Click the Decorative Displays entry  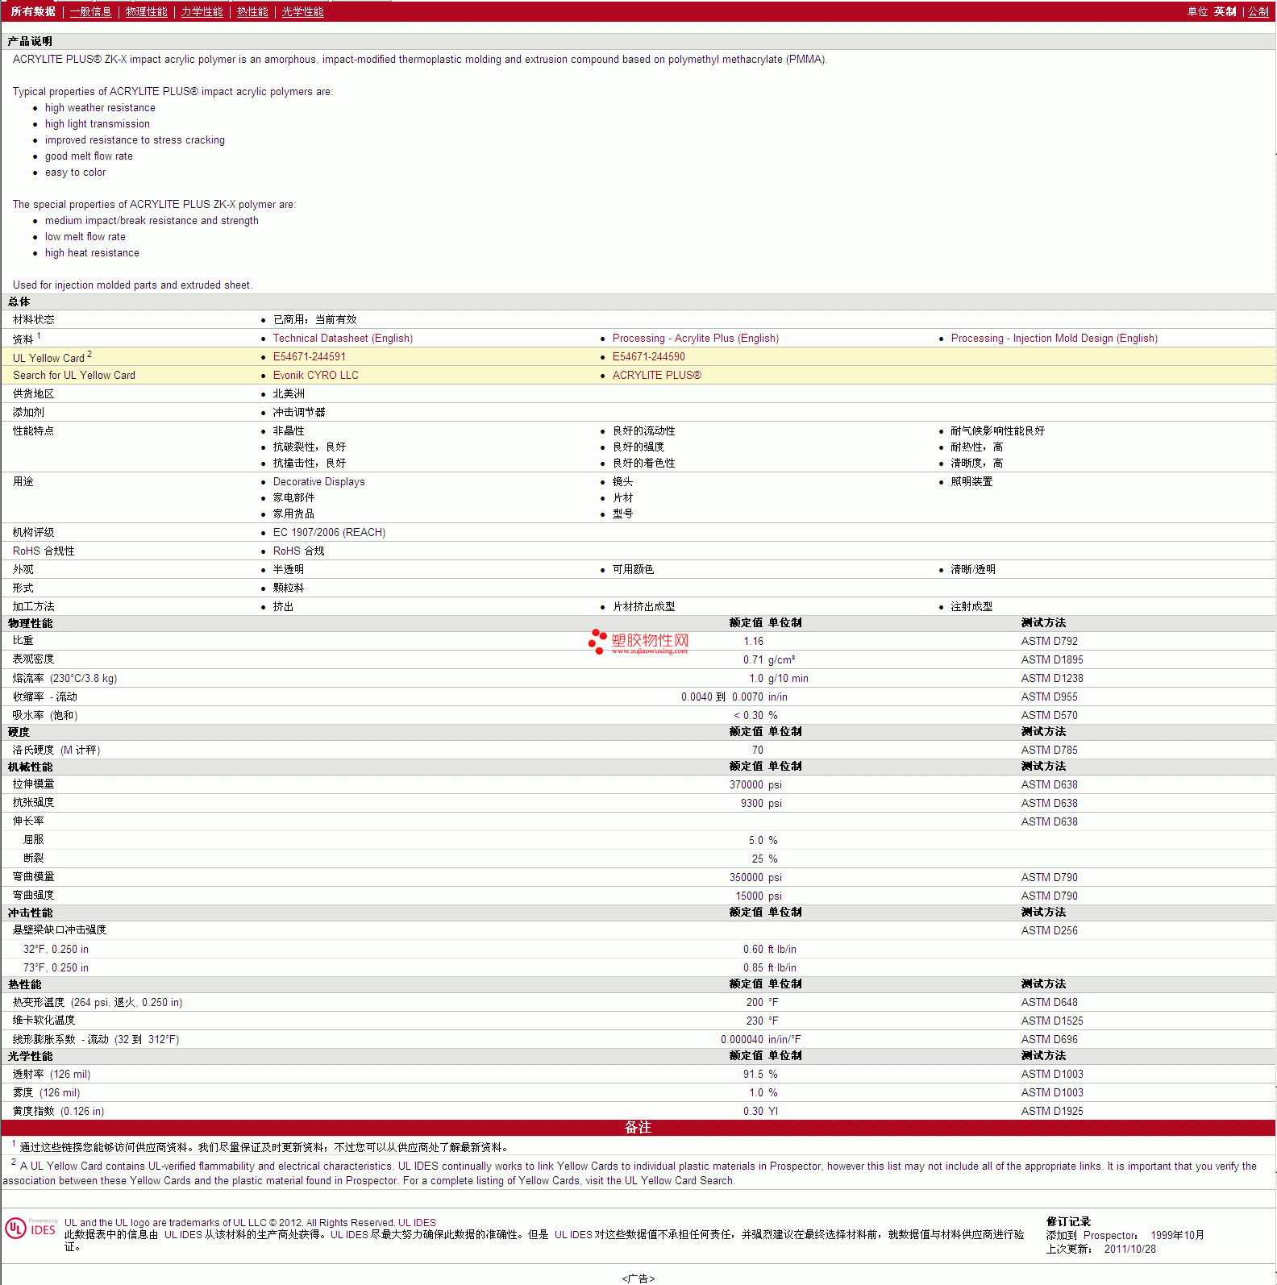tap(318, 481)
